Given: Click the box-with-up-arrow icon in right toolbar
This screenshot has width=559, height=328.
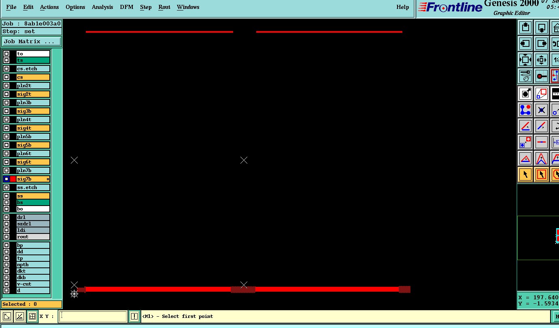Looking at the screenshot, I should click(x=525, y=27).
